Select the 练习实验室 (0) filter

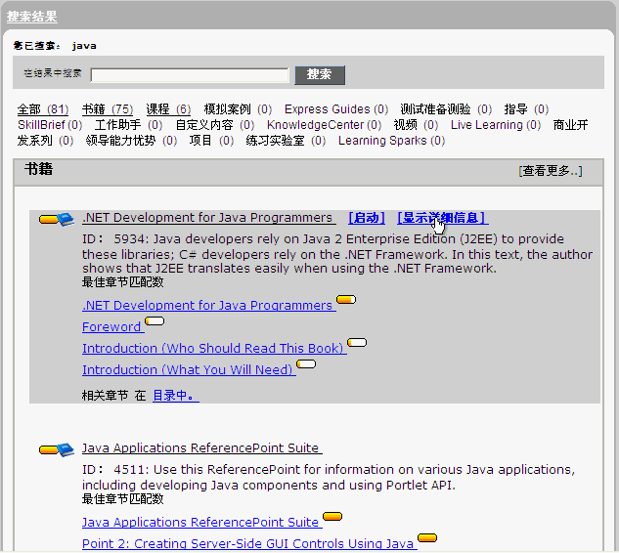tap(286, 141)
